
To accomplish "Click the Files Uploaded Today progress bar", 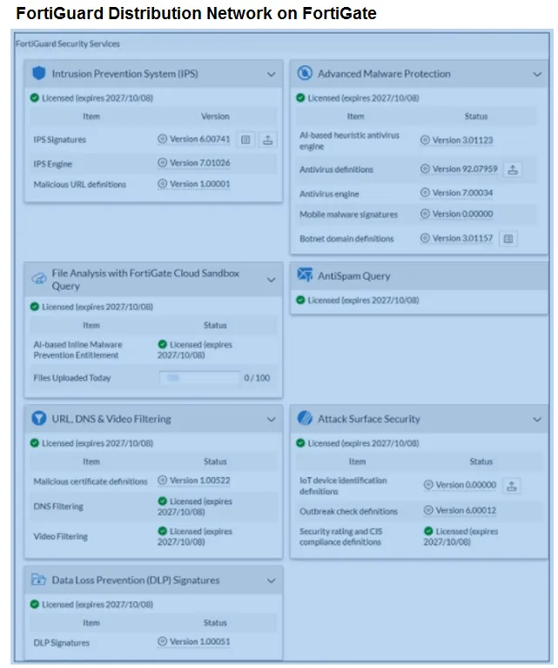I will [199, 378].
